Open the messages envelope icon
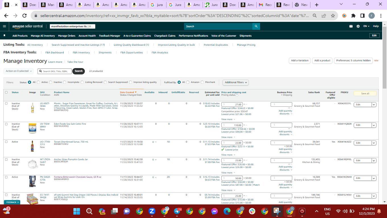The image size is (387, 218). 351,26
